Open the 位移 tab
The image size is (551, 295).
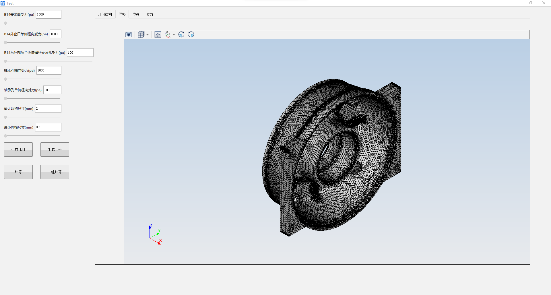tap(136, 14)
